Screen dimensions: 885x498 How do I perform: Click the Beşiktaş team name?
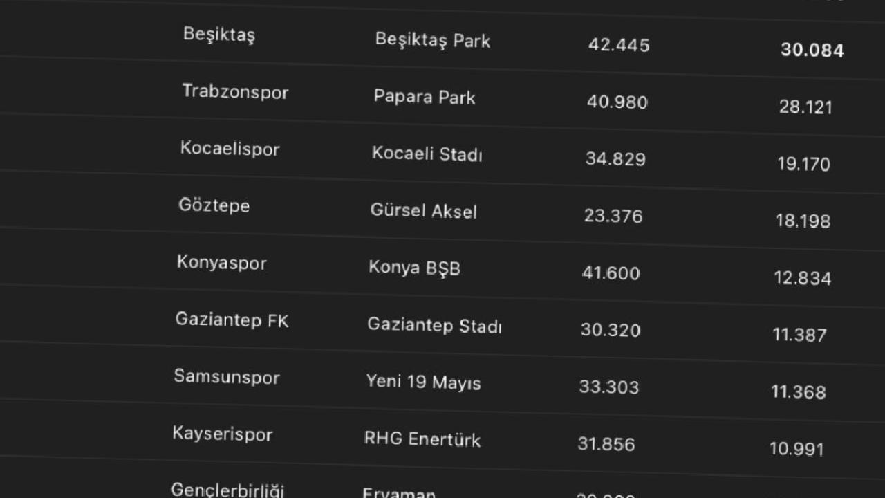218,34
